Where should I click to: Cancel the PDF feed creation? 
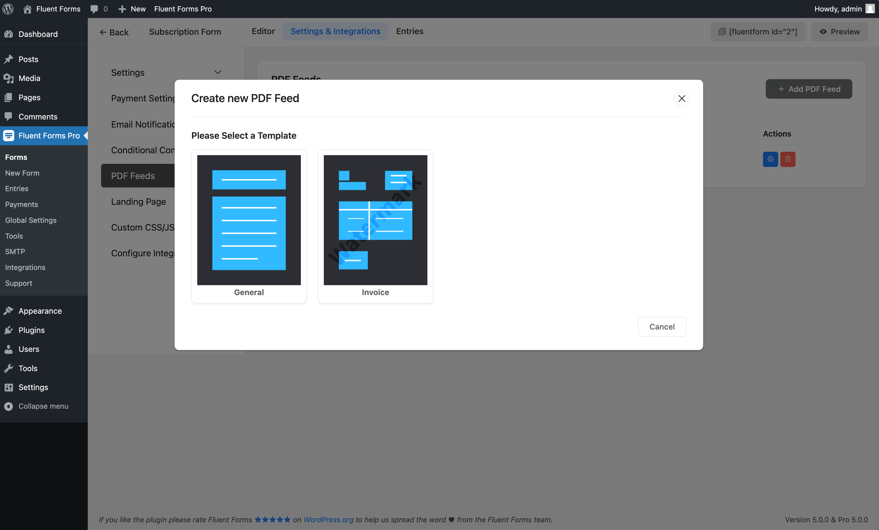(662, 326)
